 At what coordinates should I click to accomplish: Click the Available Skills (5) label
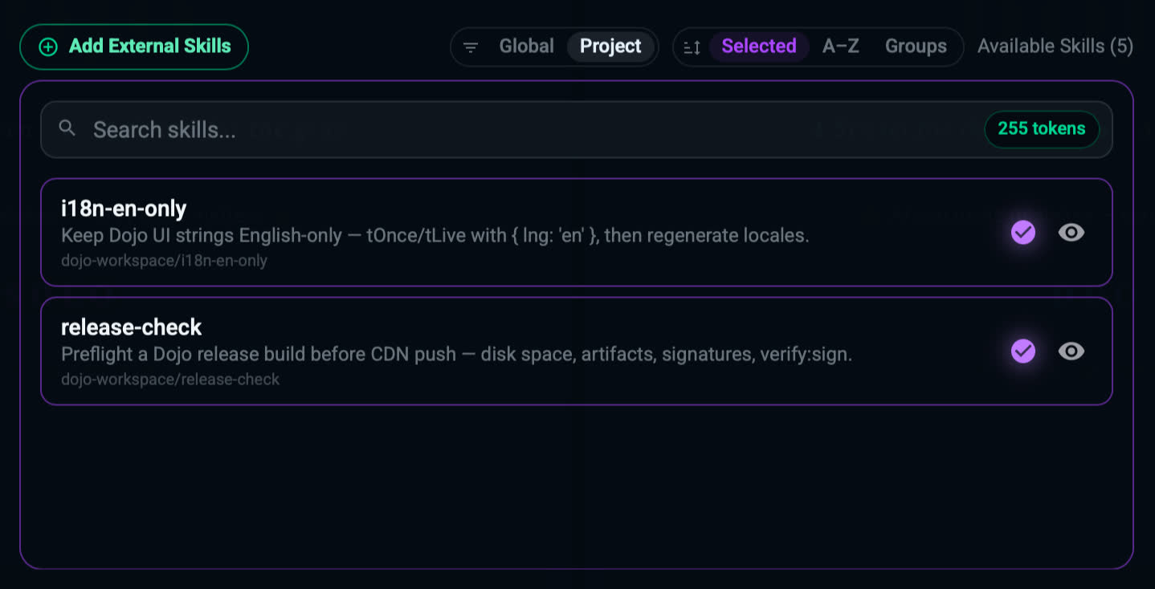[x=1055, y=47]
